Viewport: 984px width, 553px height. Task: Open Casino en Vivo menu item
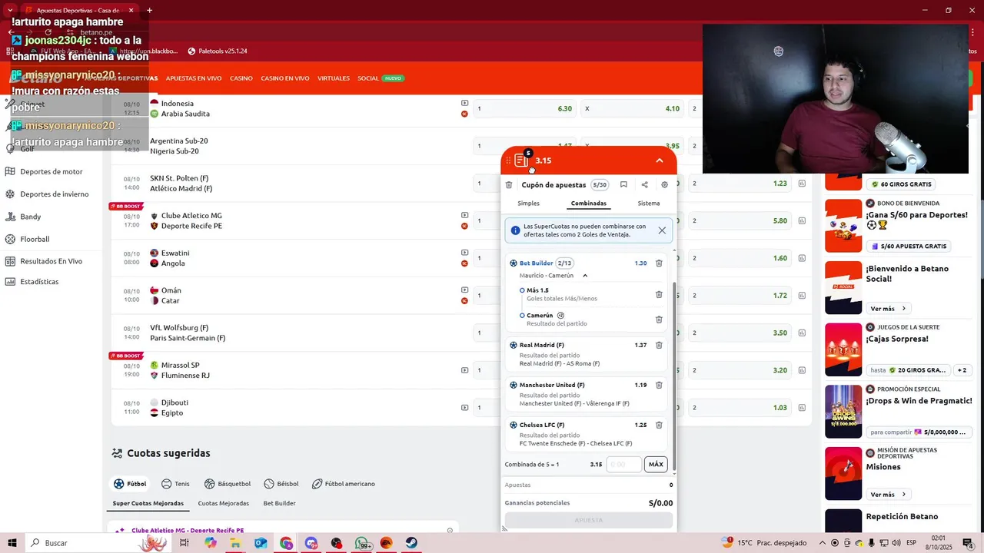285,78
